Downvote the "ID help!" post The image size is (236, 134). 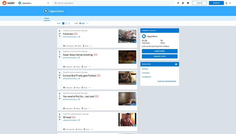(x=60, y=120)
